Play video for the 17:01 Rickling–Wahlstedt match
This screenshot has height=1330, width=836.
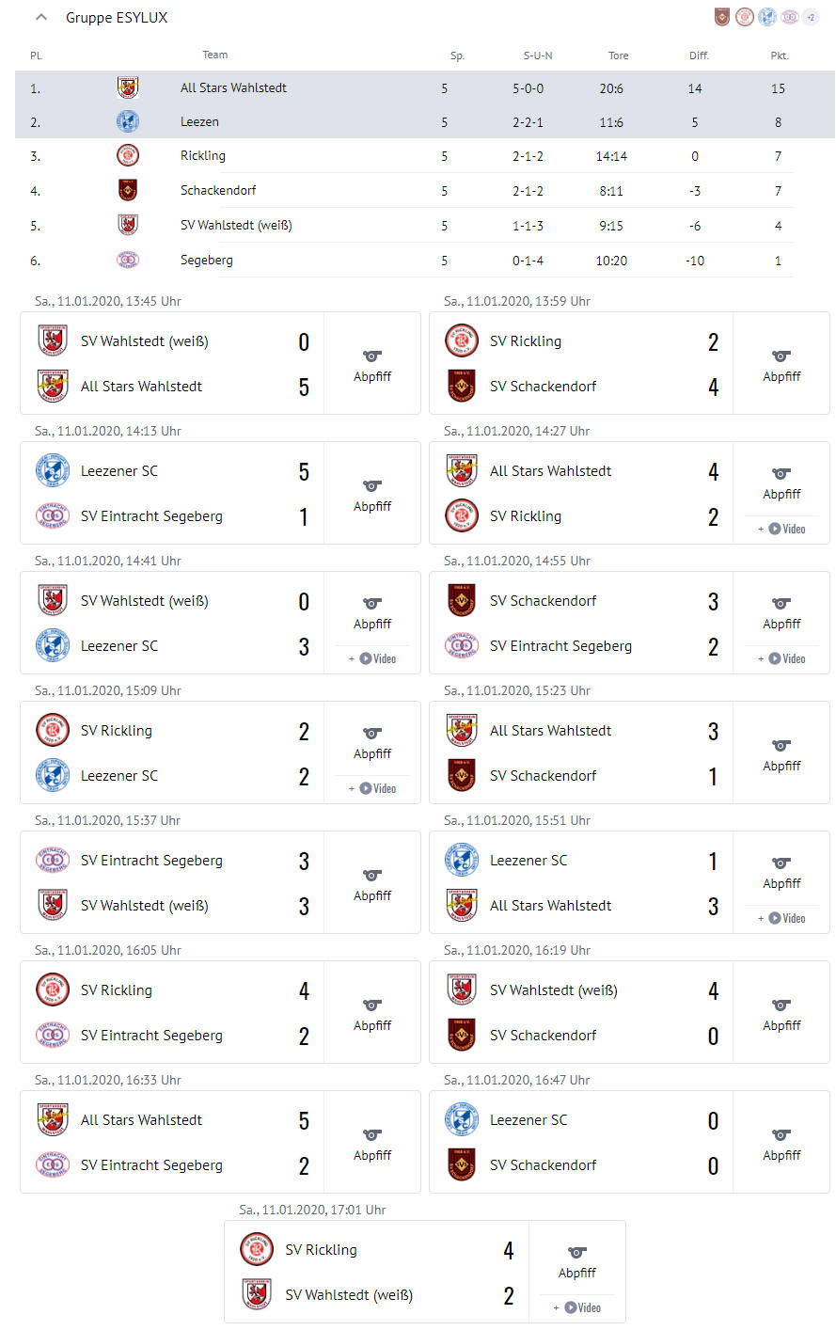[578, 1307]
